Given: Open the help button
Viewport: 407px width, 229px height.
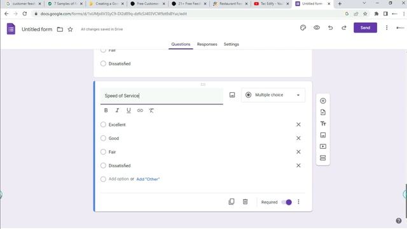Looking at the screenshot, I should (x=399, y=221).
